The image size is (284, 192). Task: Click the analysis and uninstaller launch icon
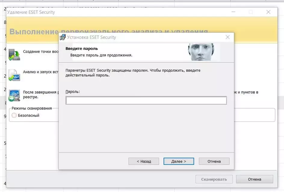tap(14, 75)
